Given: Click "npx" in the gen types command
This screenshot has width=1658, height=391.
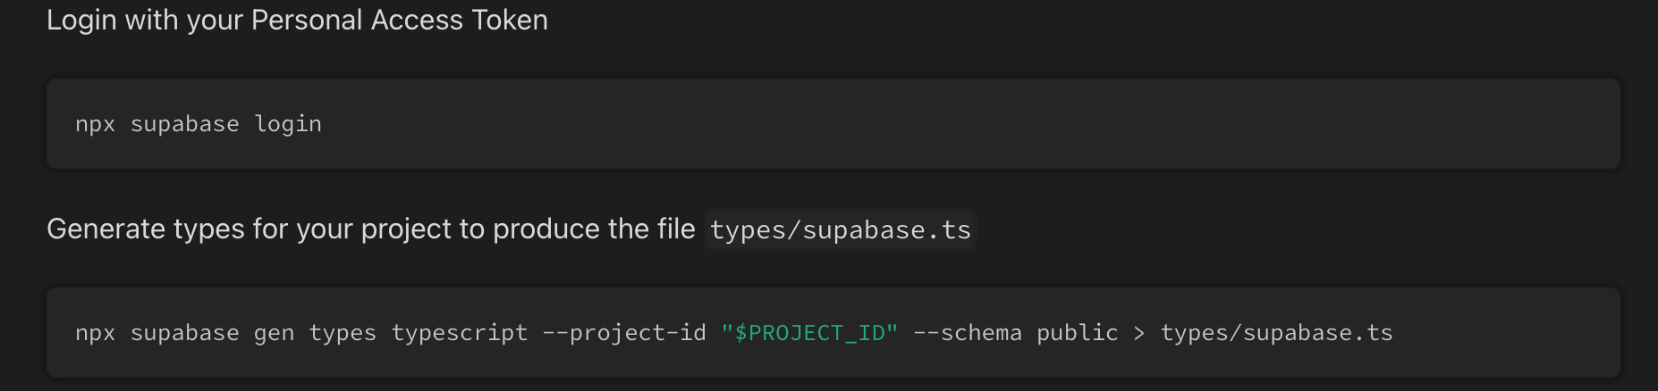Looking at the screenshot, I should pyautogui.click(x=96, y=334).
